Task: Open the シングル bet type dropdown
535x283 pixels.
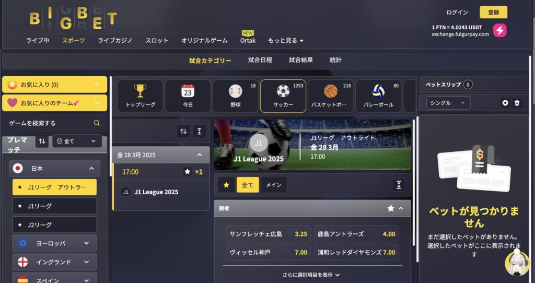Action: (448, 103)
